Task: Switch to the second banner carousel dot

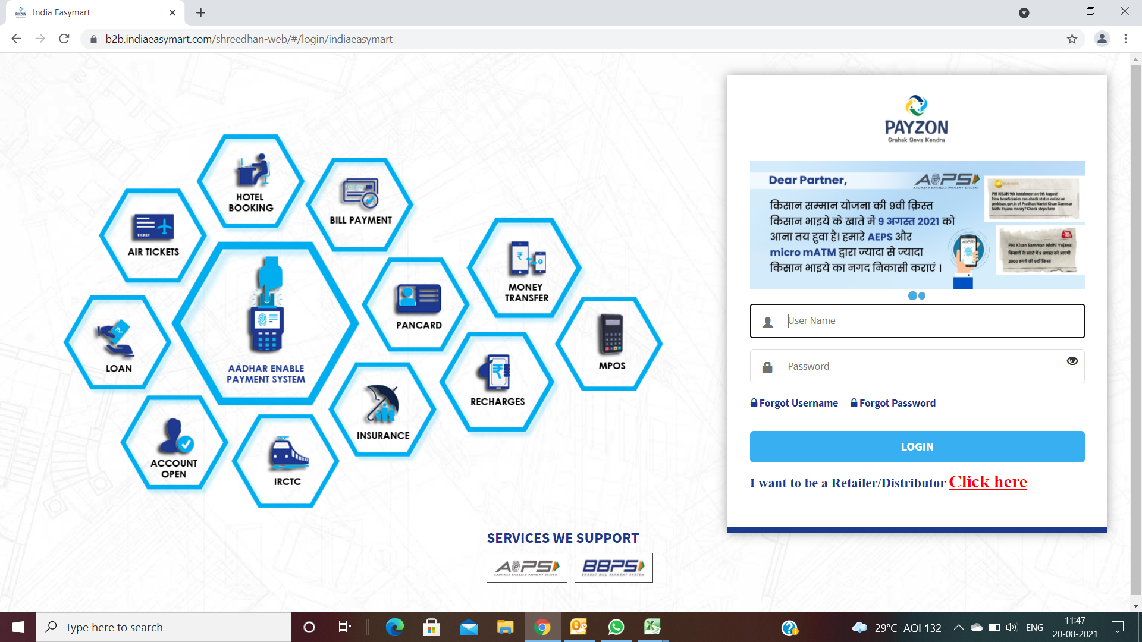Action: tap(922, 296)
